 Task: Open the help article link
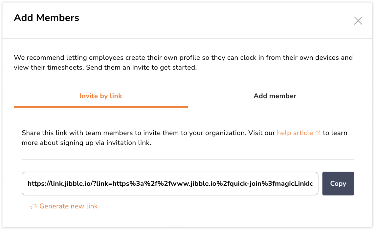[x=295, y=133]
